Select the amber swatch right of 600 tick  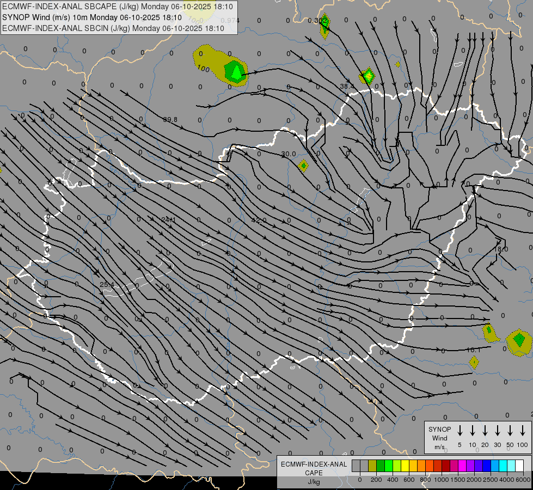[x=413, y=465]
